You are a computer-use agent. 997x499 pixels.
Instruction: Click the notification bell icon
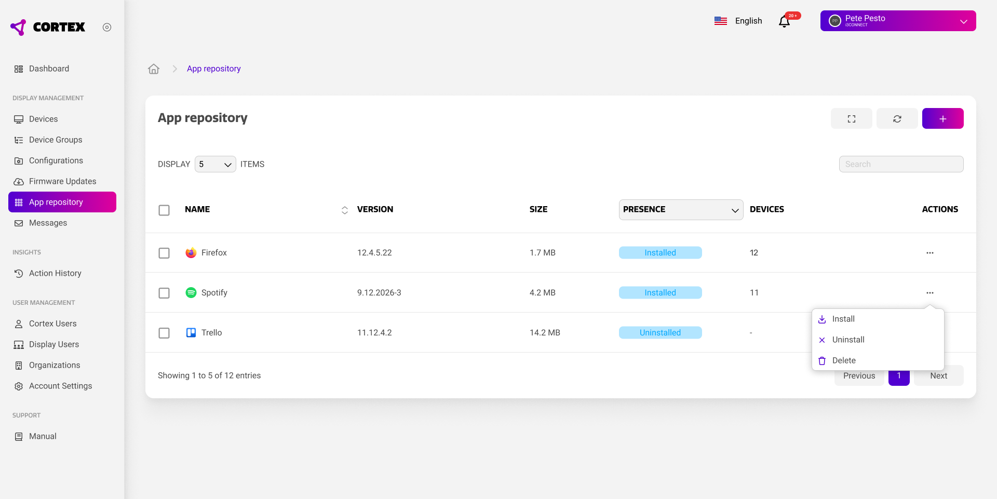[x=784, y=21]
